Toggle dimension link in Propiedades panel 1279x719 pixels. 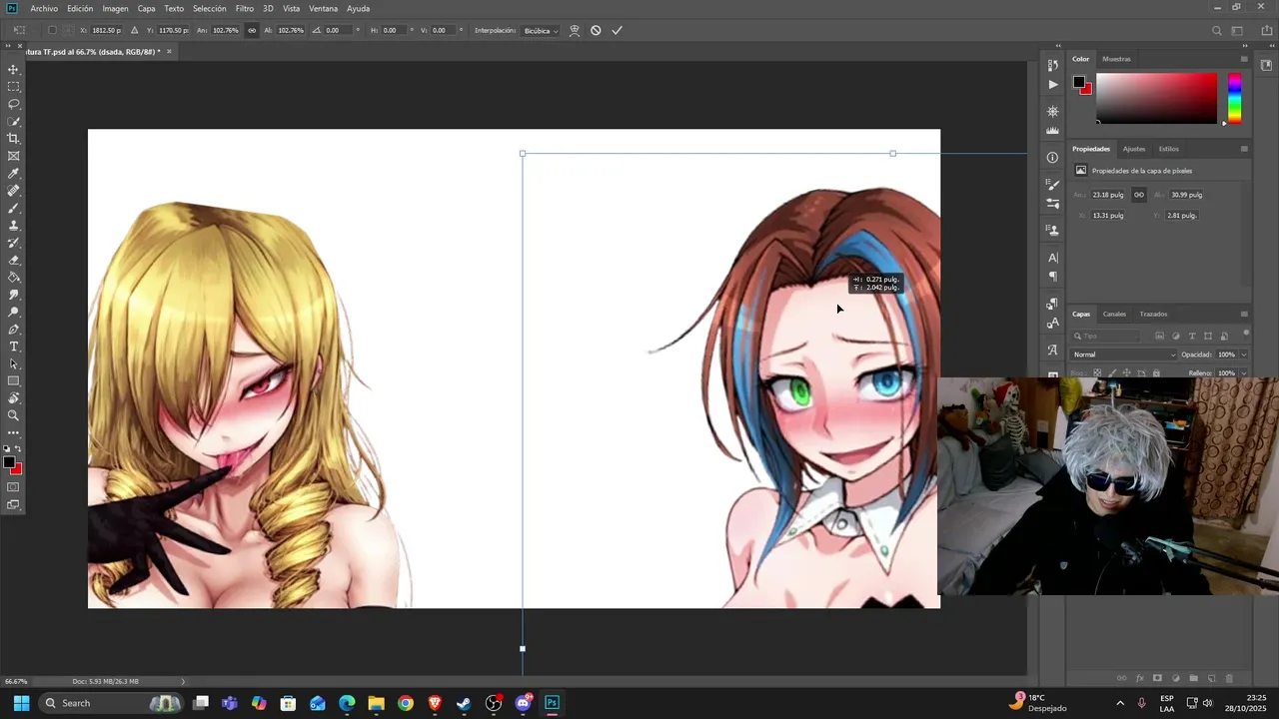tap(1139, 195)
